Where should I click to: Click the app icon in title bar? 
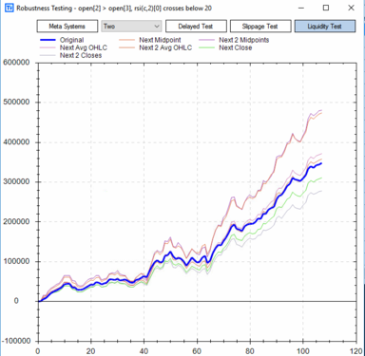click(x=10, y=8)
